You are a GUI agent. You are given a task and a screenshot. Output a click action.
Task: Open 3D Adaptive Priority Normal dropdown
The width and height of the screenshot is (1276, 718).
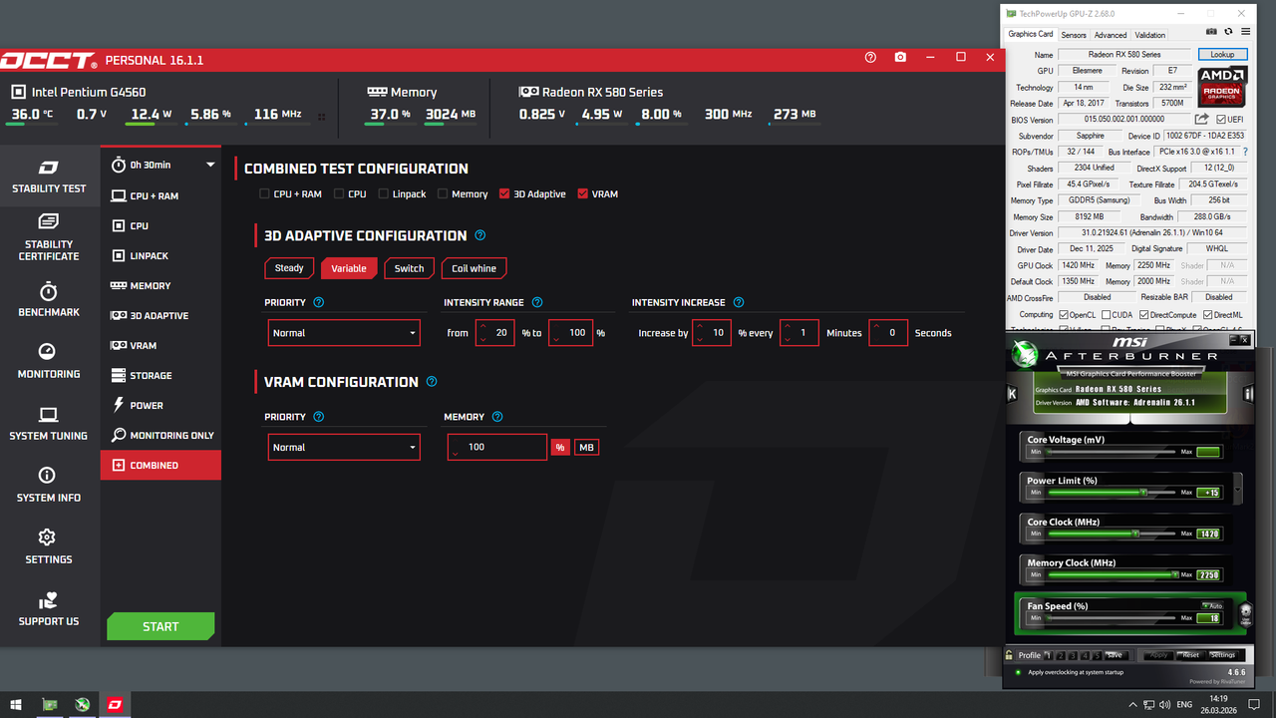click(344, 333)
